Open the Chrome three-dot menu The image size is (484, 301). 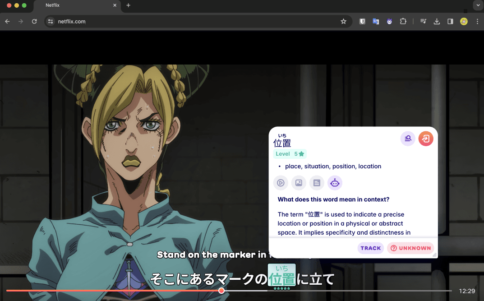(477, 21)
